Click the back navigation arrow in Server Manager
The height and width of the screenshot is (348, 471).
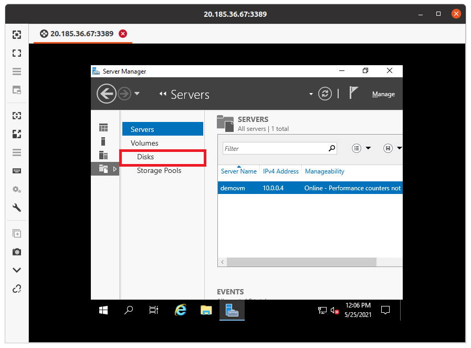coord(107,94)
